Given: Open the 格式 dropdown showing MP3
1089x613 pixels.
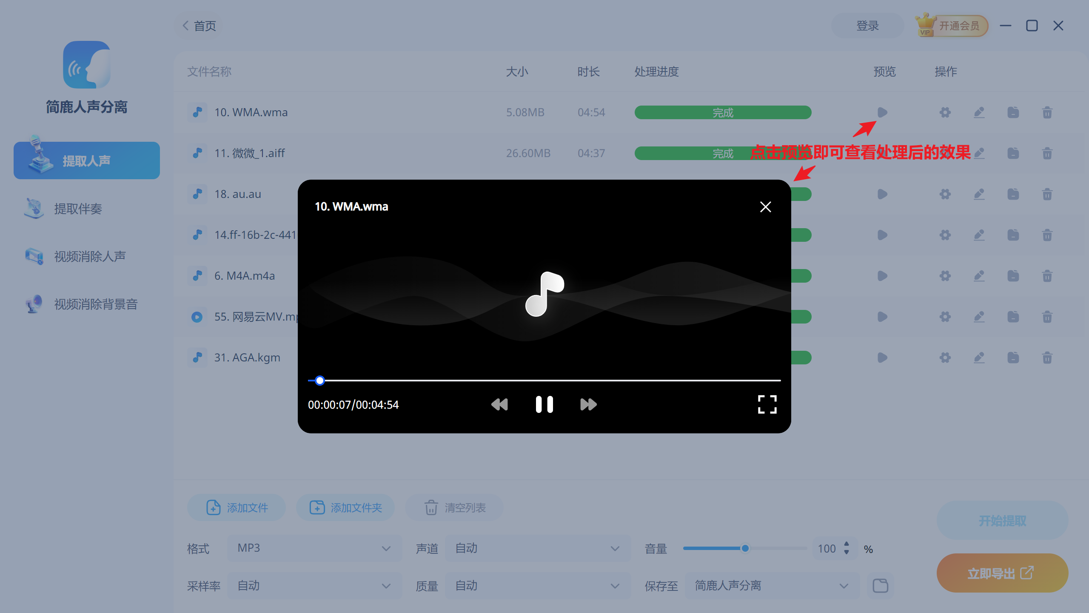Looking at the screenshot, I should [314, 548].
